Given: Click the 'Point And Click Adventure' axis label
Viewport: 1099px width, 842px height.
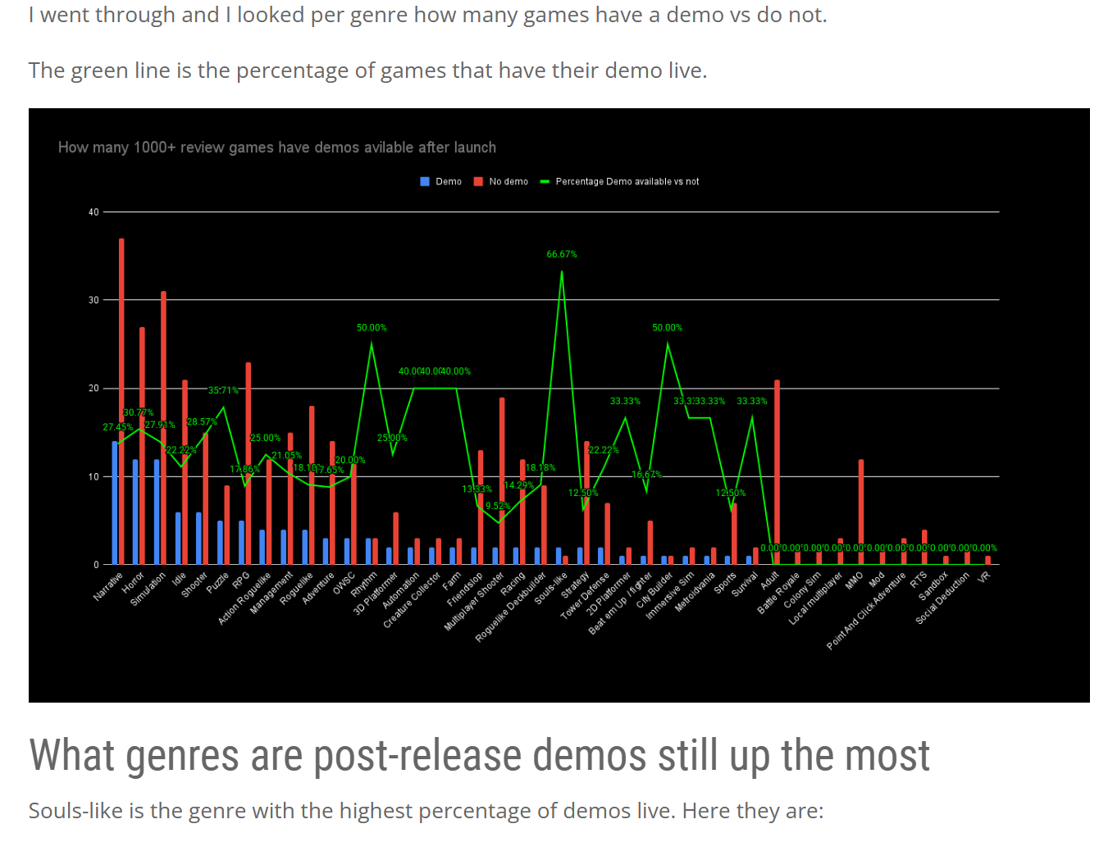Looking at the screenshot, I should pyautogui.click(x=866, y=612).
